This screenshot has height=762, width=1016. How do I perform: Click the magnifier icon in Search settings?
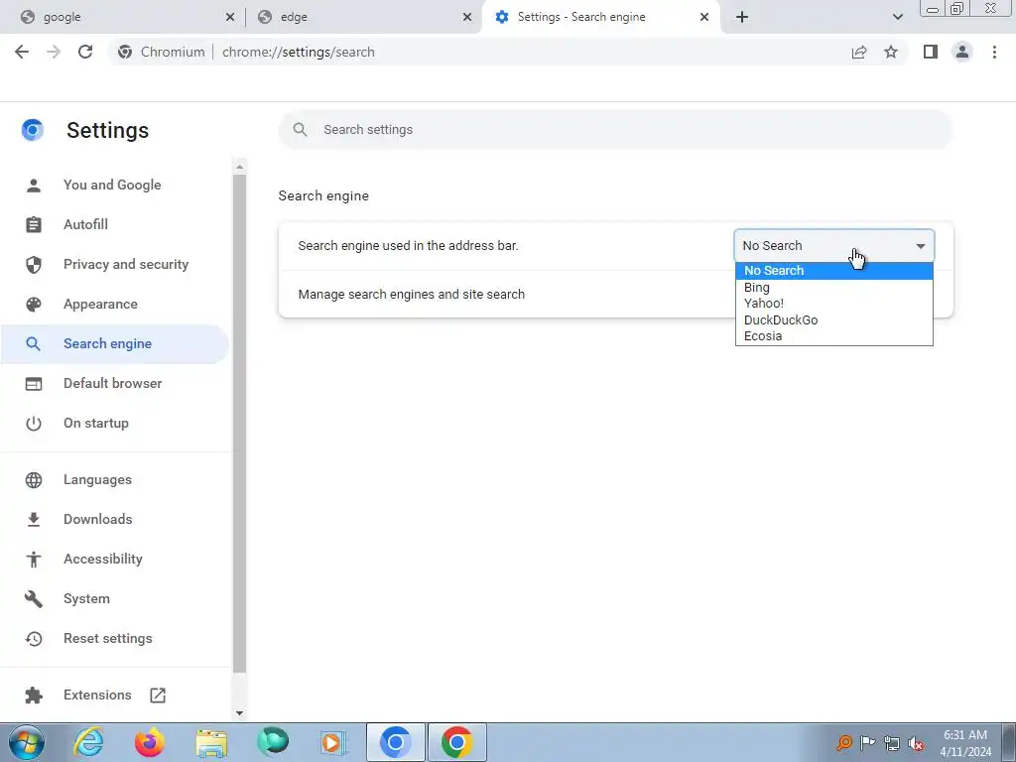pyautogui.click(x=300, y=130)
